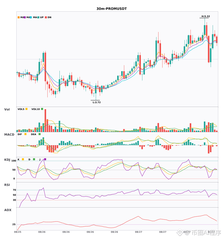Click the Vol panel label
Viewport: 223px width, 239px height.
pos(7,109)
